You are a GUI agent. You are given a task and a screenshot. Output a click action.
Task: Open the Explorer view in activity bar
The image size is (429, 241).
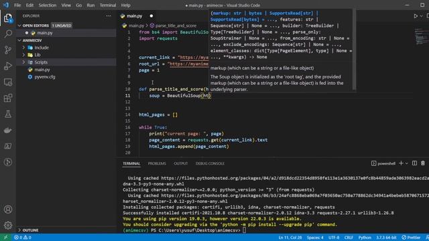pyautogui.click(x=8, y=19)
